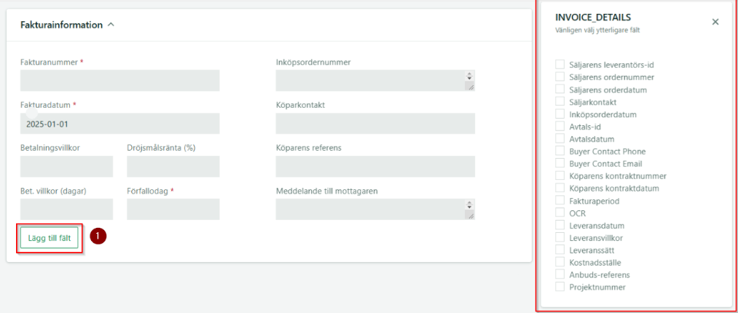
Task: Check the Projektnummer checkbox
Action: (560, 287)
